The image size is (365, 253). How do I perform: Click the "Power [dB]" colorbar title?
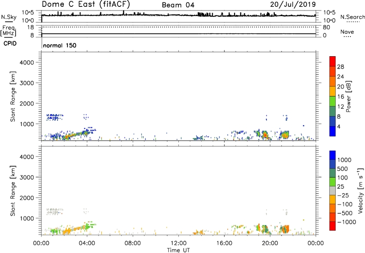348,96
